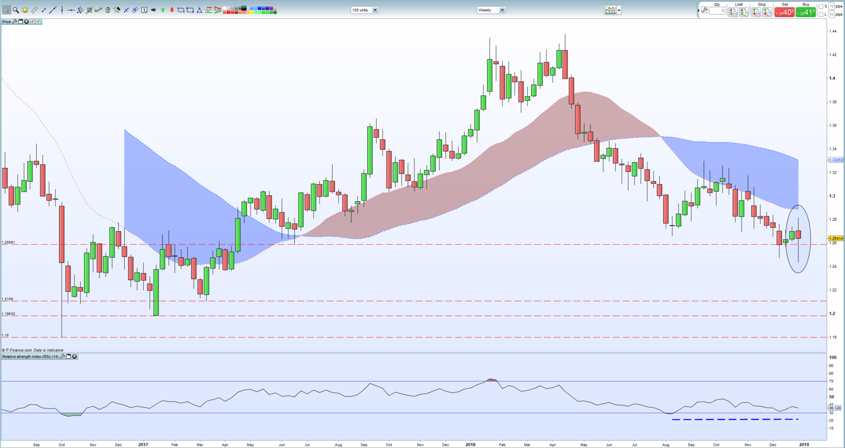845x448 pixels.
Task: Click the 1.25891 level label
Action: 8,242
